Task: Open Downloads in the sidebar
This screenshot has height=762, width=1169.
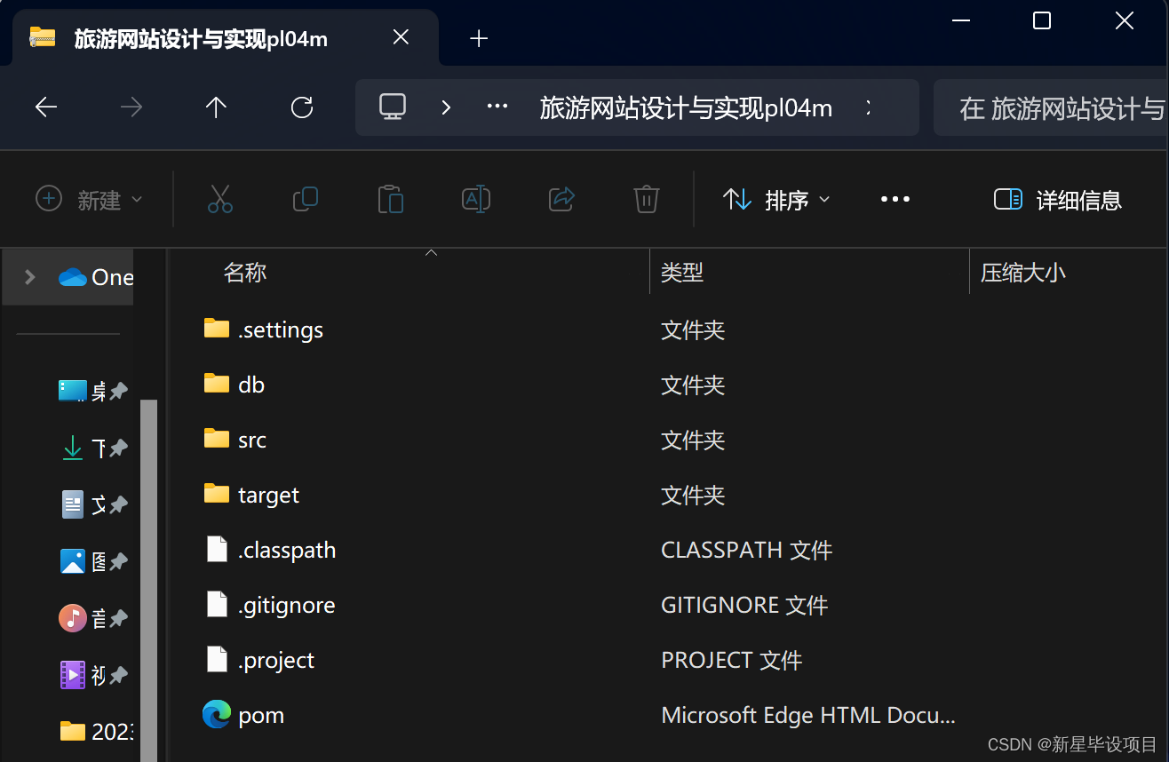Action: pos(82,448)
